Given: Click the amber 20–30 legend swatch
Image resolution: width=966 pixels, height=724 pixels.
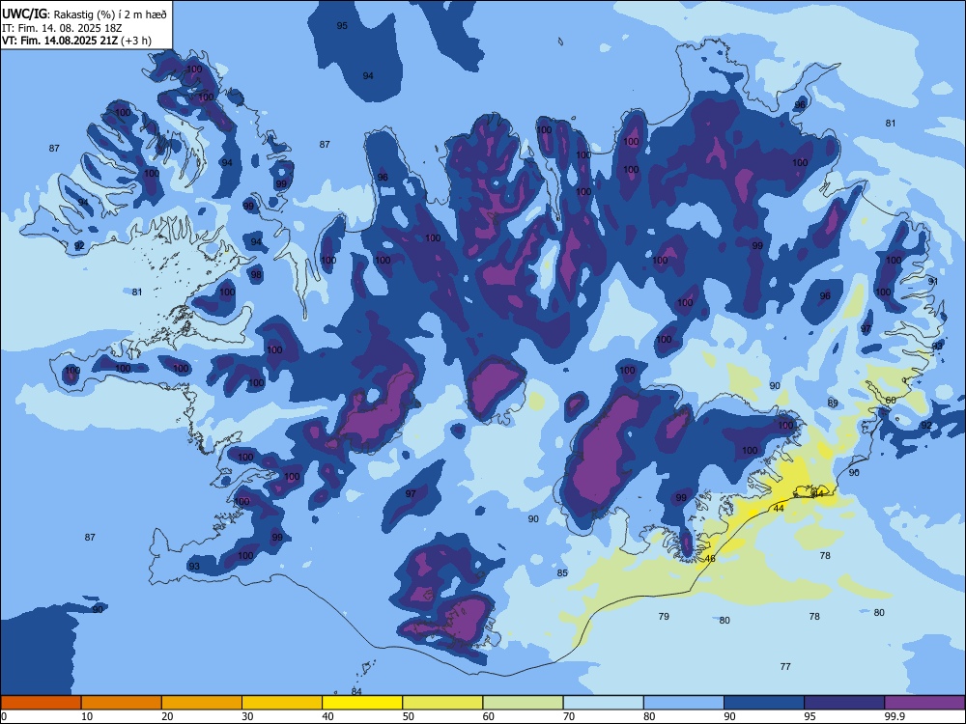Looking at the screenshot, I should pyautogui.click(x=202, y=703).
